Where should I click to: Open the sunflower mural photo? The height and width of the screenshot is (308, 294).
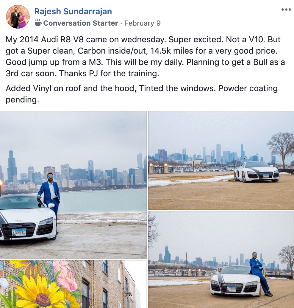click(73, 284)
